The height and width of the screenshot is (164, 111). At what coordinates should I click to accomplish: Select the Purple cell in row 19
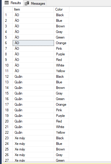(61, 116)
